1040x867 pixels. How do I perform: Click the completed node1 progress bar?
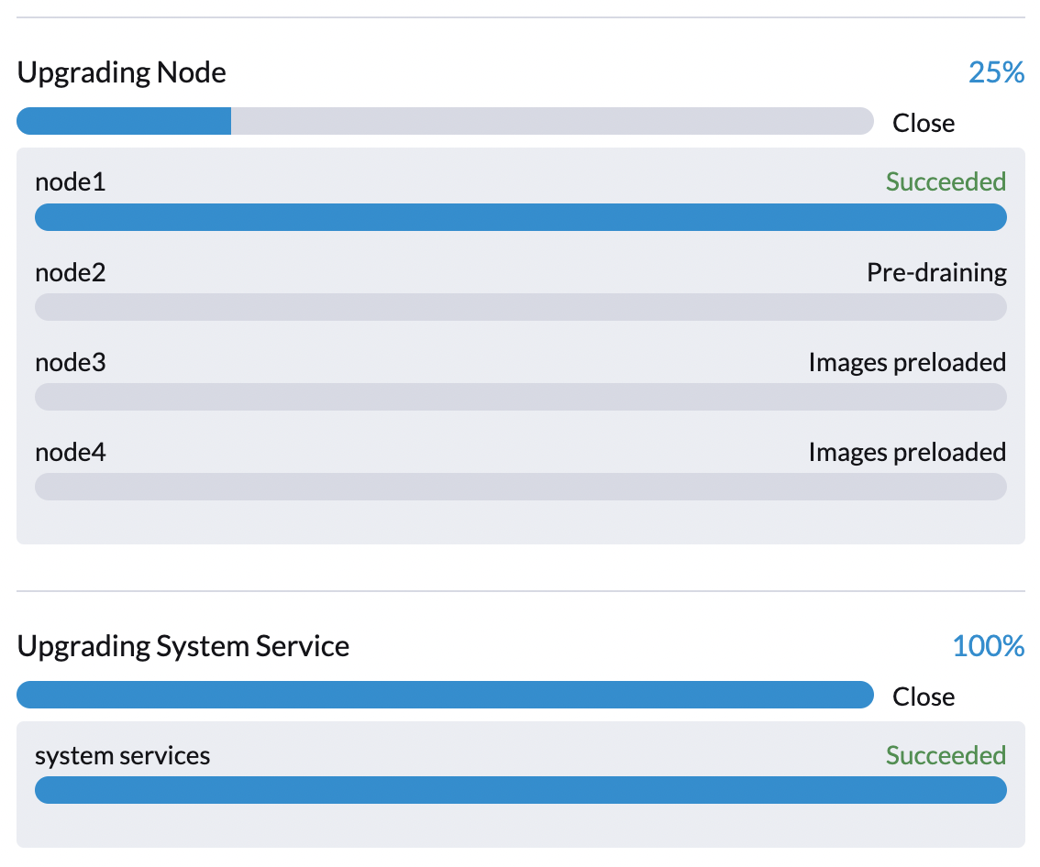tap(520, 216)
